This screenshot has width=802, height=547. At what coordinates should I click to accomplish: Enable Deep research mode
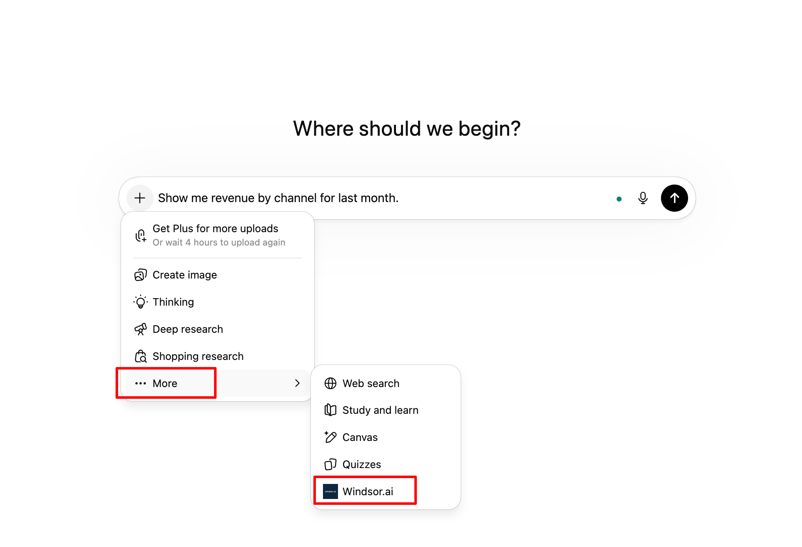(x=188, y=329)
